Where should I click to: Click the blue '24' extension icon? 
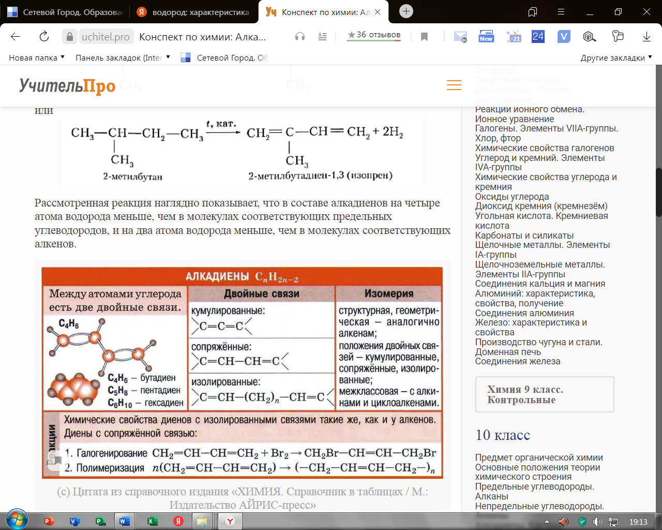pos(538,36)
